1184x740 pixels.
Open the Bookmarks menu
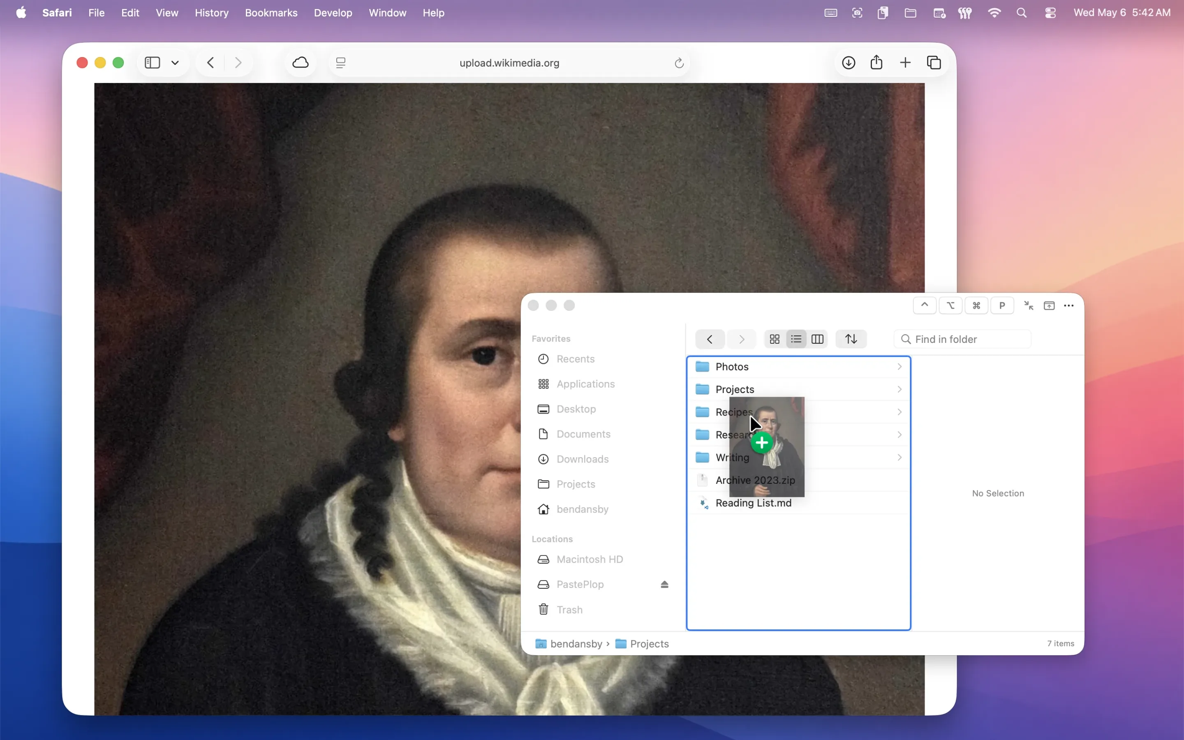tap(271, 13)
